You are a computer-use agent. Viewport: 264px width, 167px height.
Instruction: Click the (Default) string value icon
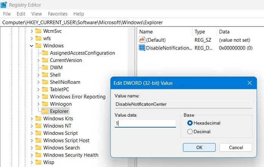click(142, 40)
